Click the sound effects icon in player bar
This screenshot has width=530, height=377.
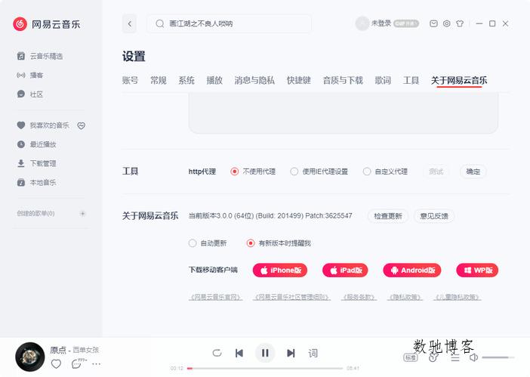coord(433,357)
